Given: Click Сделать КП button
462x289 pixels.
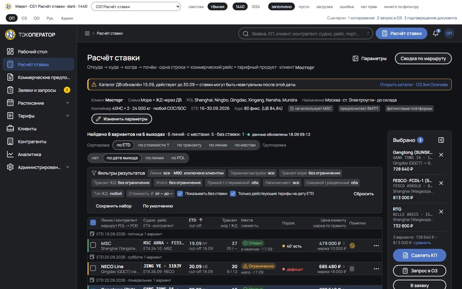Looking at the screenshot, I should [419, 255].
